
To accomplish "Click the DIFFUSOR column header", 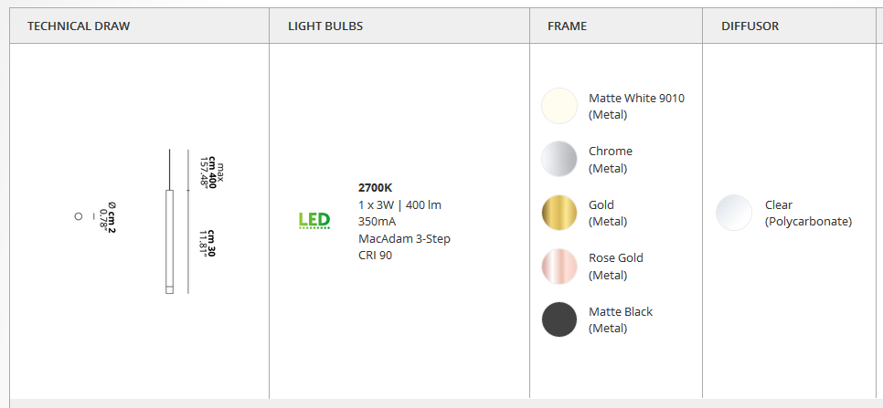I will [750, 26].
